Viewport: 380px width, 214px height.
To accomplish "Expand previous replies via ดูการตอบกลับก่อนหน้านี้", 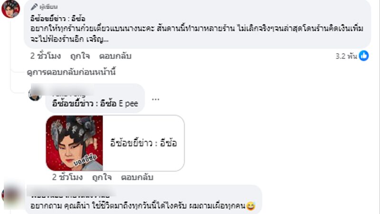I will coord(71,72).
